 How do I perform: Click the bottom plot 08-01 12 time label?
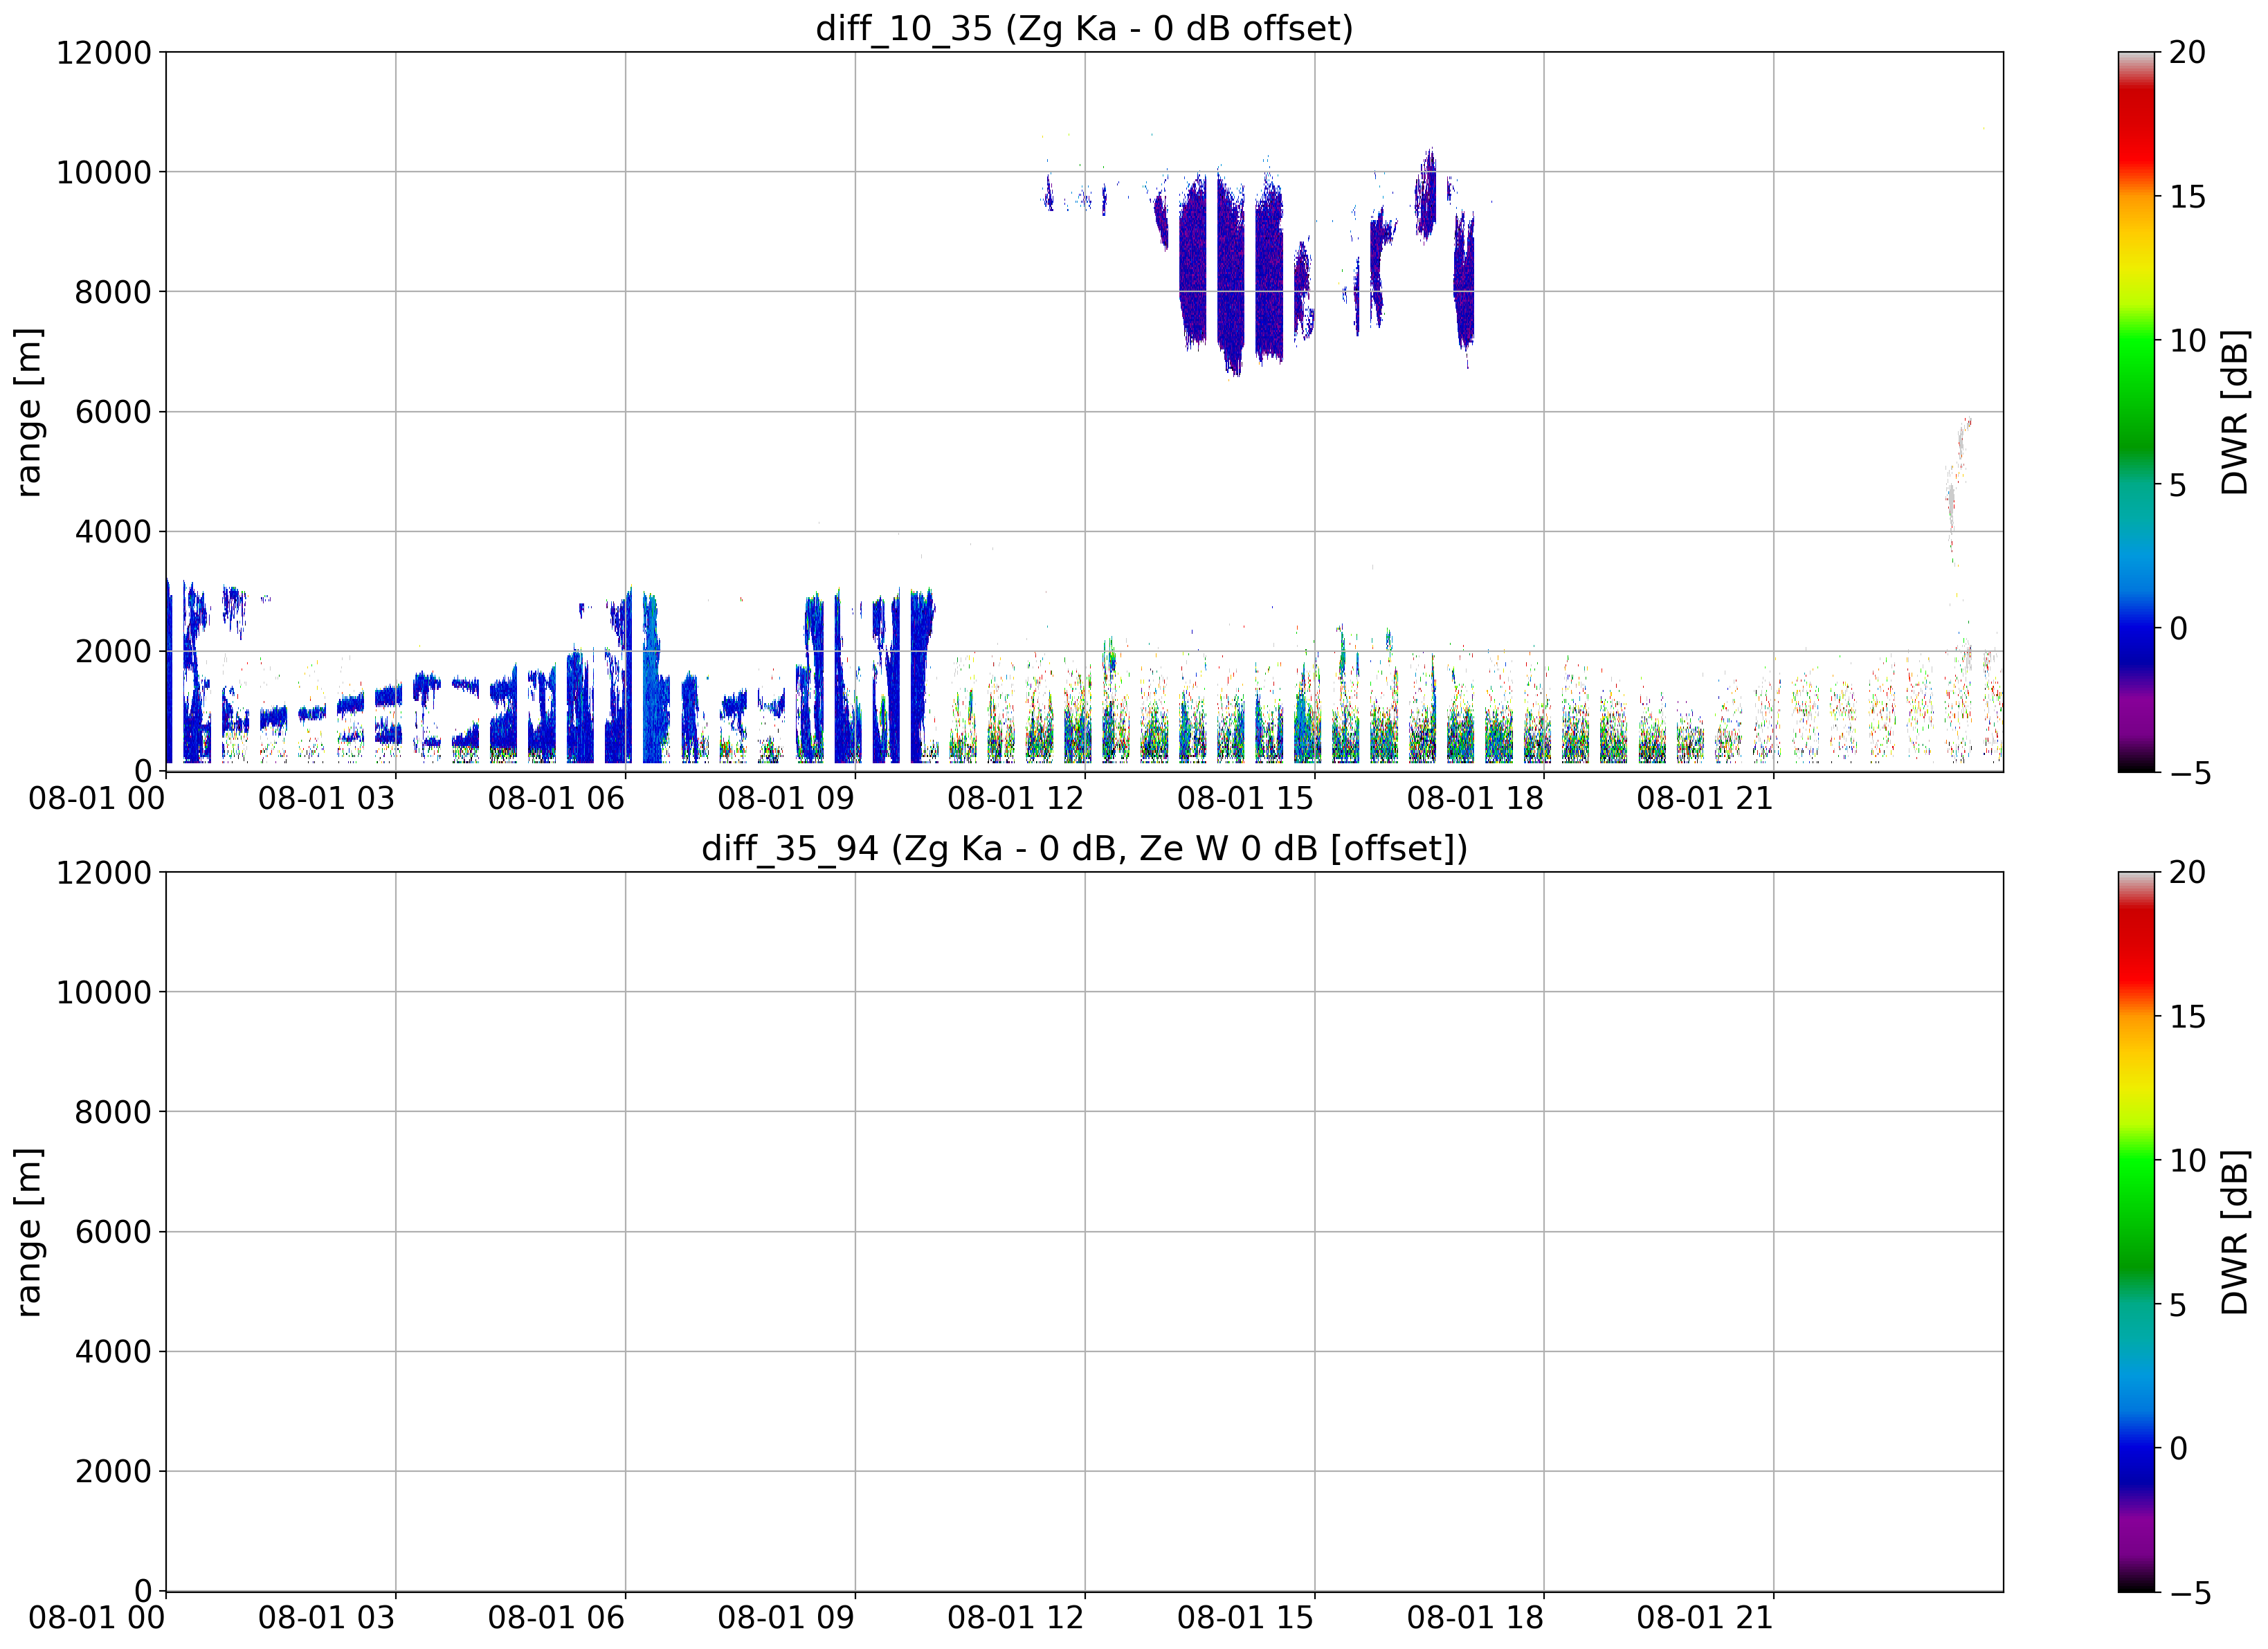pos(1016,1618)
